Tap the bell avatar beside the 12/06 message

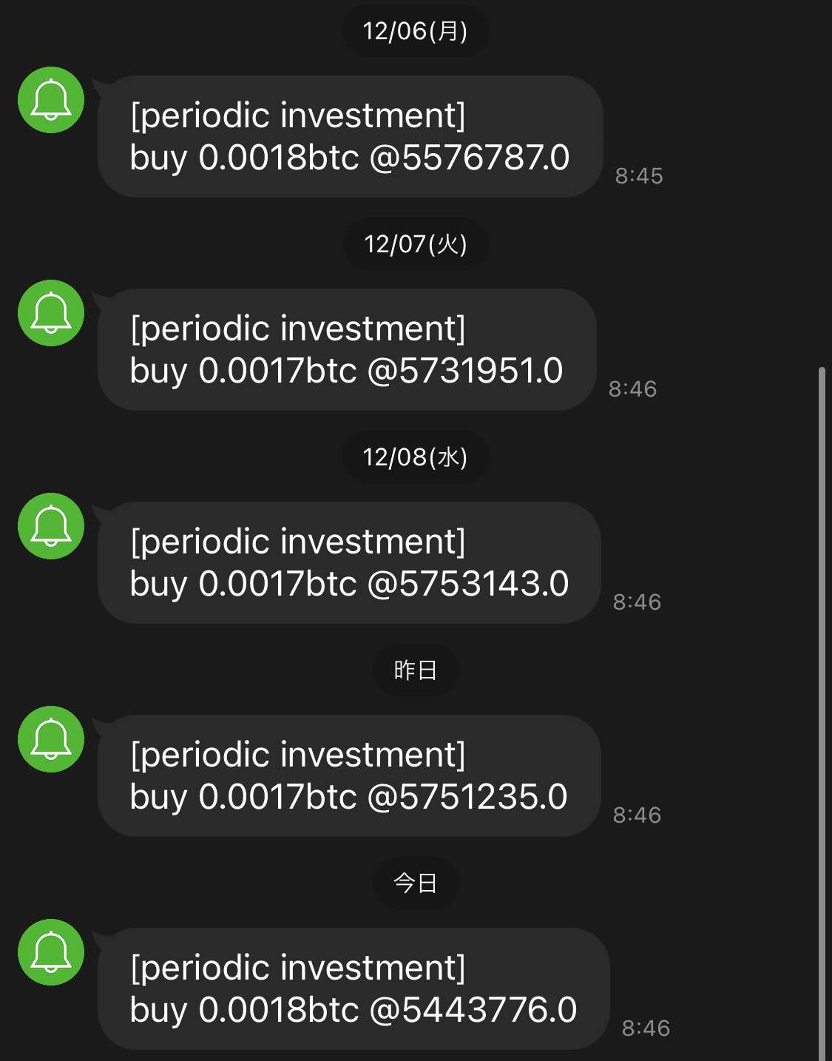click(51, 100)
